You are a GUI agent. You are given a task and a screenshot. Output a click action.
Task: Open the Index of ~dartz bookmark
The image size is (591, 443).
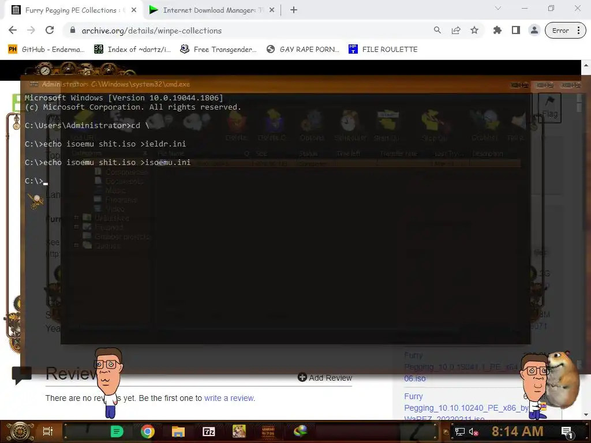point(132,50)
